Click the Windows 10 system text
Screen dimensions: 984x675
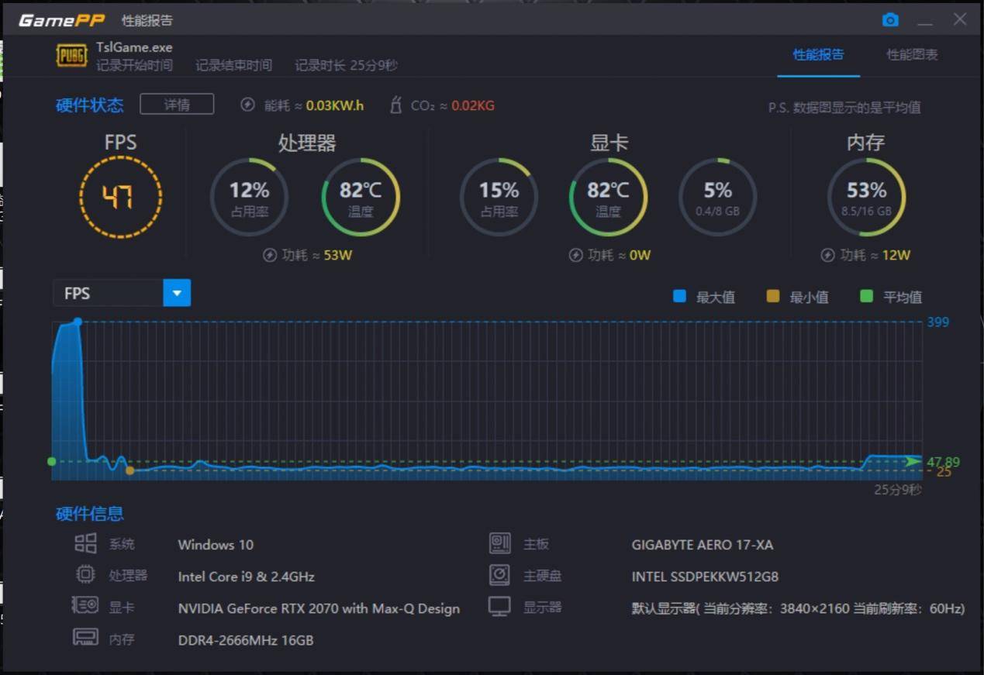216,545
